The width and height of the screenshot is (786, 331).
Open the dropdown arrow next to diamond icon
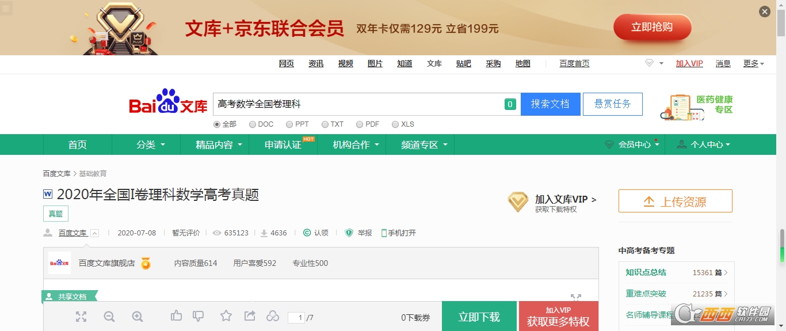coord(661,63)
